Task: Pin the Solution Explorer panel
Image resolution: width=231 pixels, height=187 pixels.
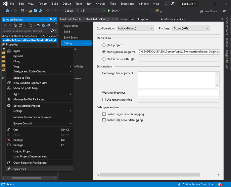Action: point(51,19)
